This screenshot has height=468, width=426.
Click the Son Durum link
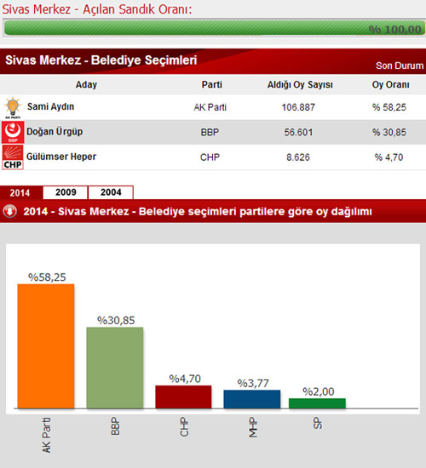(x=400, y=66)
